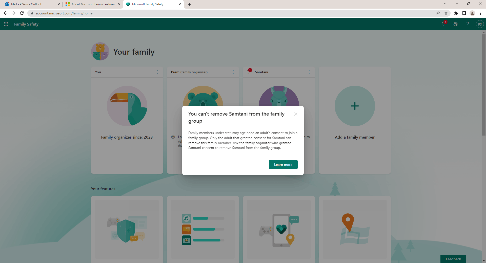
Task: Reload the Family Safety page
Action: 22,13
